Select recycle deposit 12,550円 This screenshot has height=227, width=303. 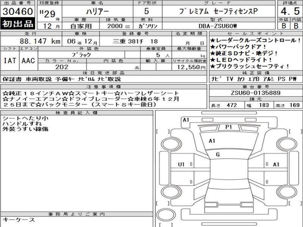191,67
